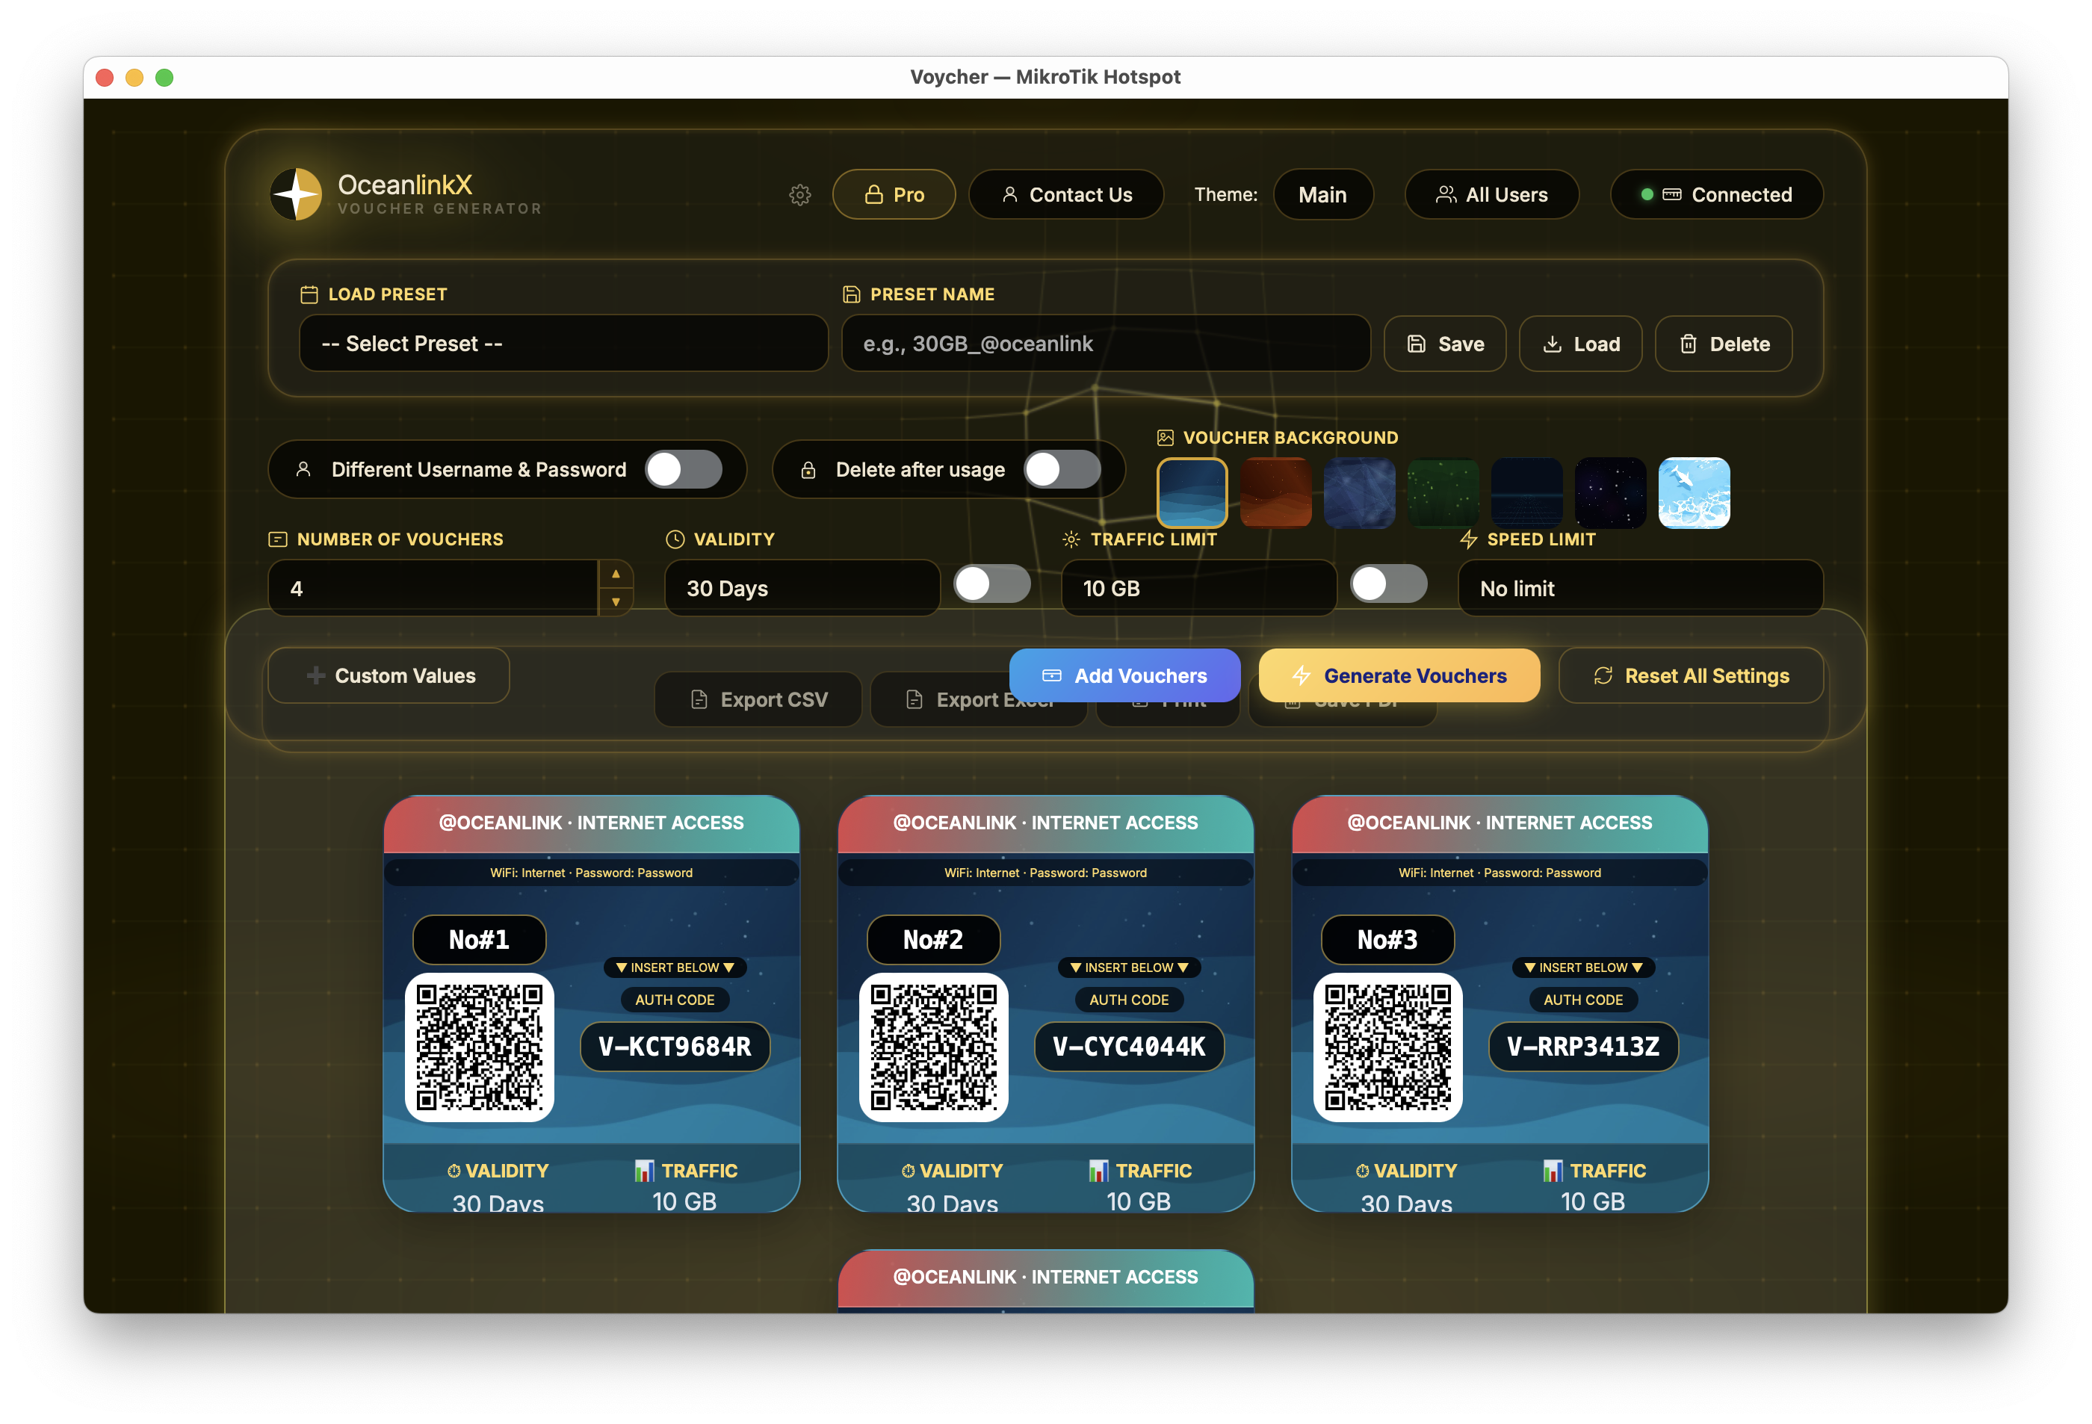Click the group icon on All Users
2092x1424 pixels.
click(1446, 194)
